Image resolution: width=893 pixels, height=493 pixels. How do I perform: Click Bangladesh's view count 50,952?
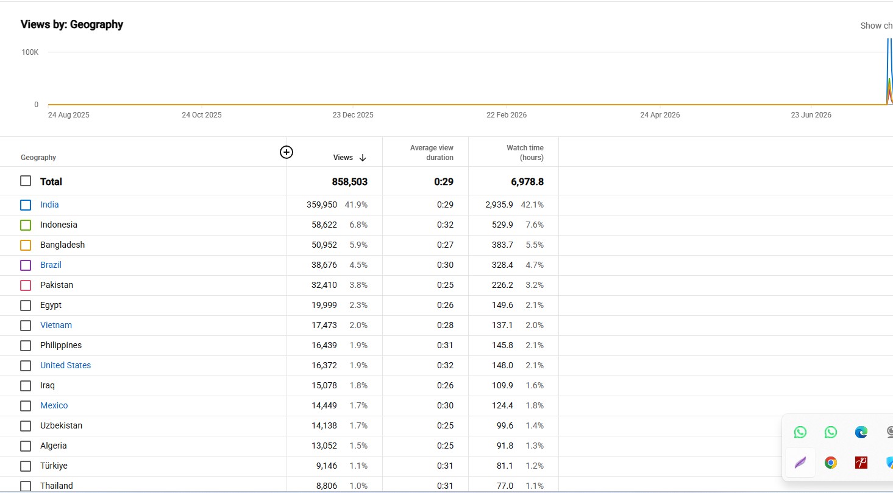tap(324, 245)
